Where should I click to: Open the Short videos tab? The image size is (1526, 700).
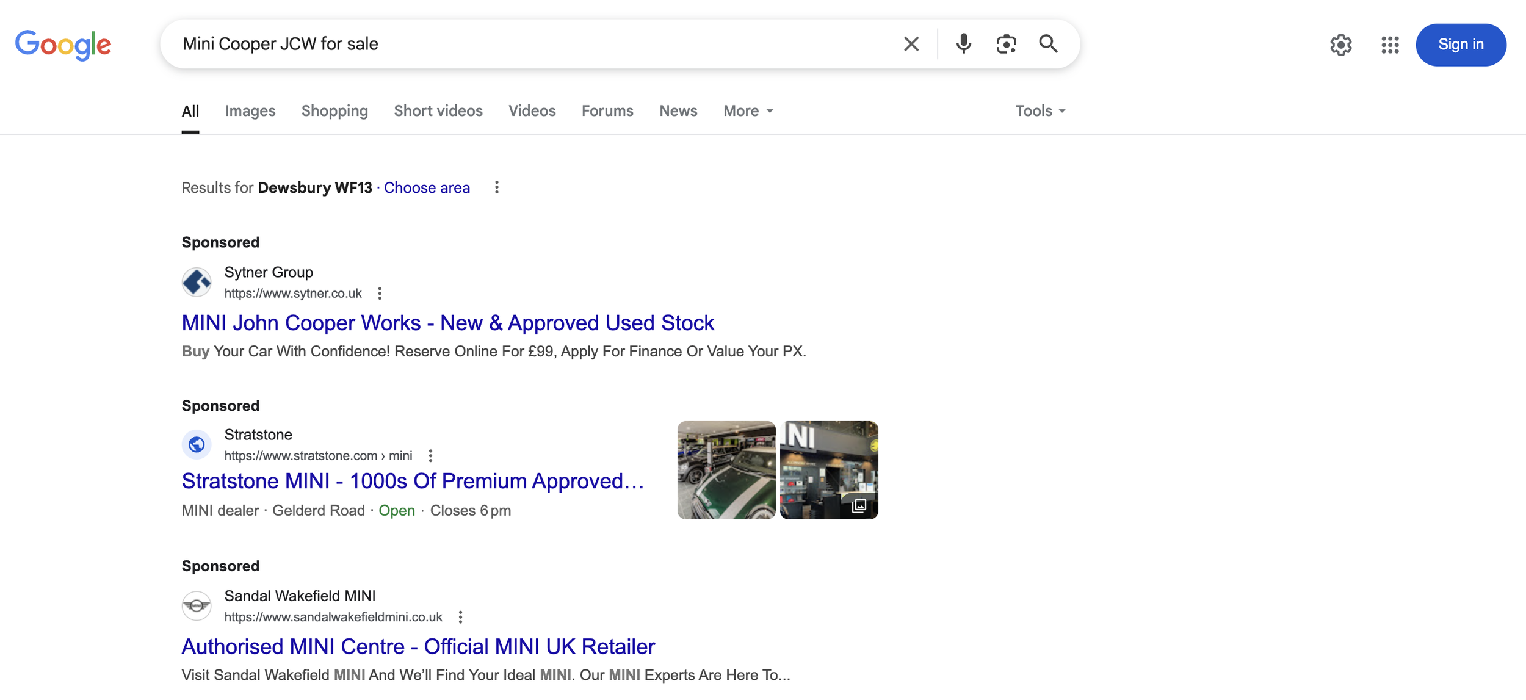point(438,111)
